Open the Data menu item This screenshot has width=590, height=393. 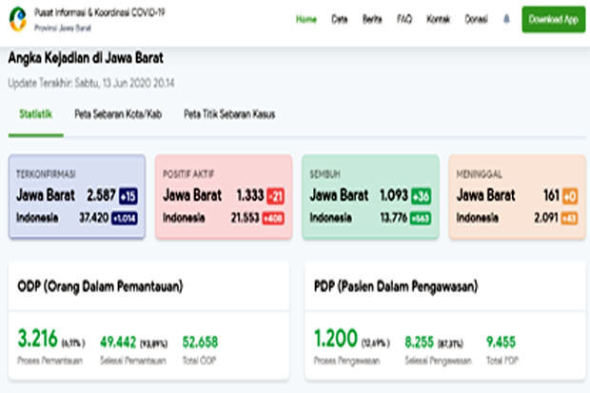(x=340, y=19)
